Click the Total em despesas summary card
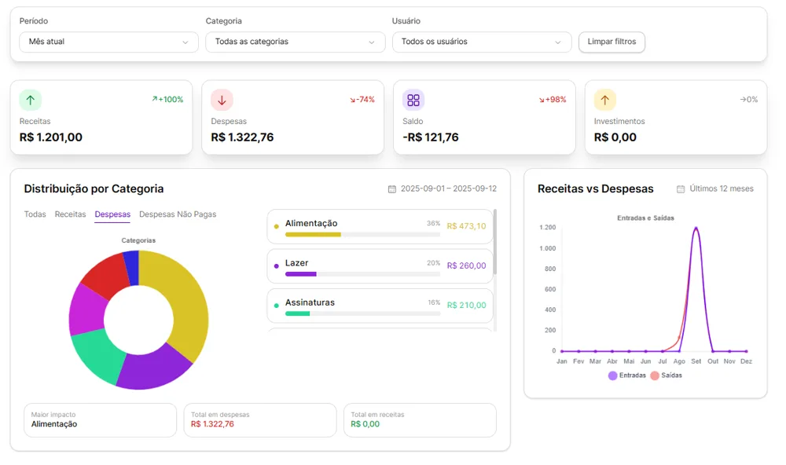The image size is (786, 465). [260, 420]
